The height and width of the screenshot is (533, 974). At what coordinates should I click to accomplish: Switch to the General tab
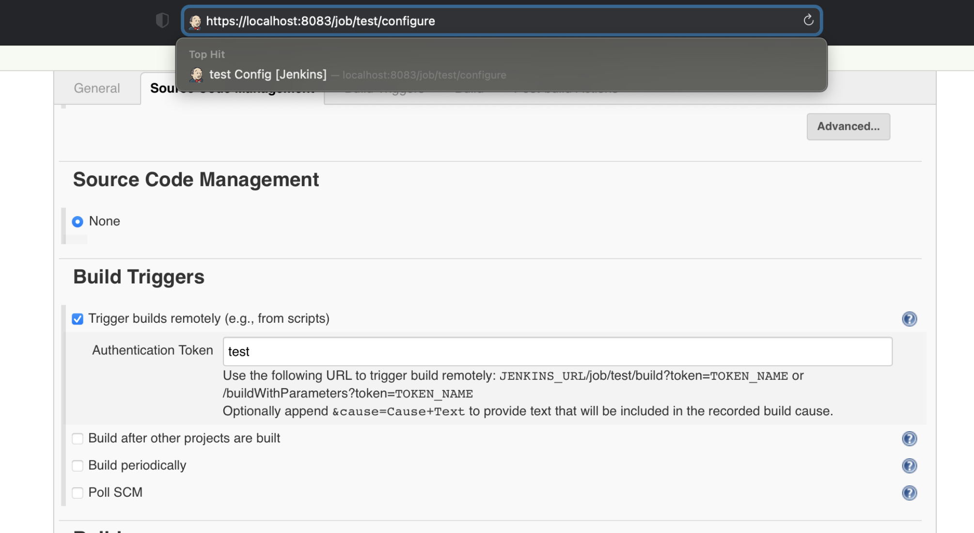(x=97, y=88)
